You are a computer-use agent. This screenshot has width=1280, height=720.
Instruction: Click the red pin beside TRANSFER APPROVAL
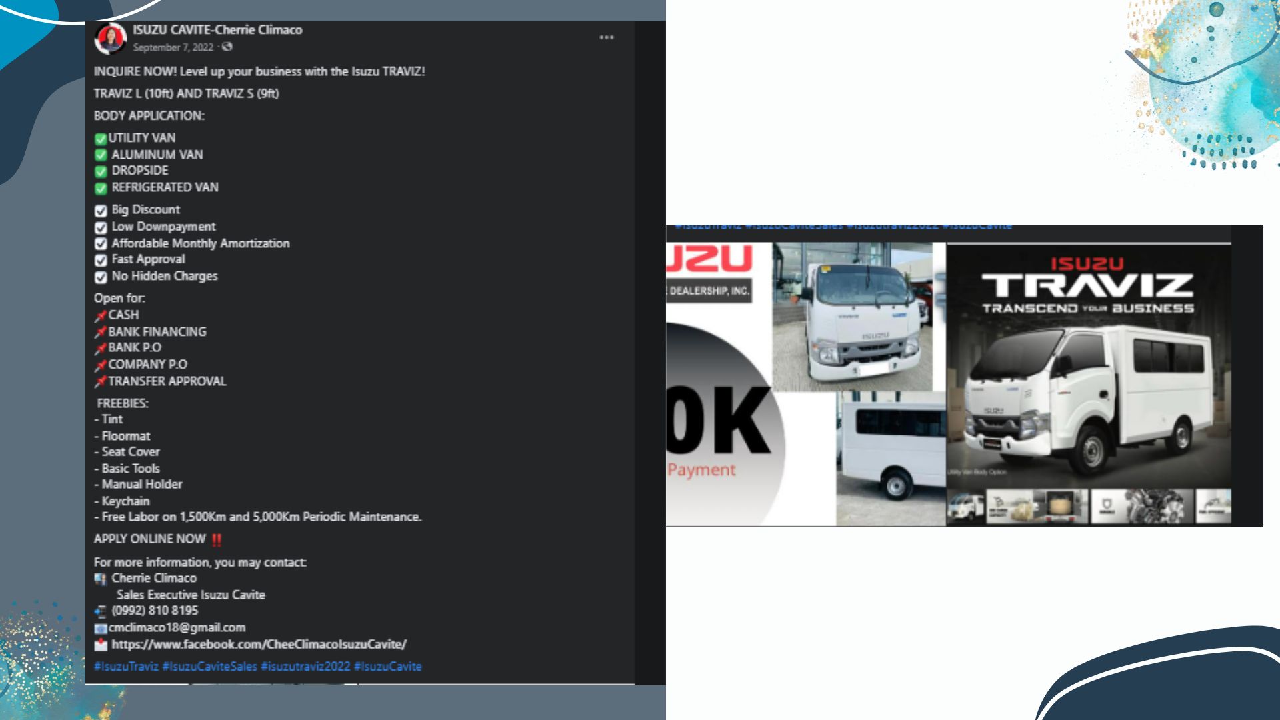(101, 381)
